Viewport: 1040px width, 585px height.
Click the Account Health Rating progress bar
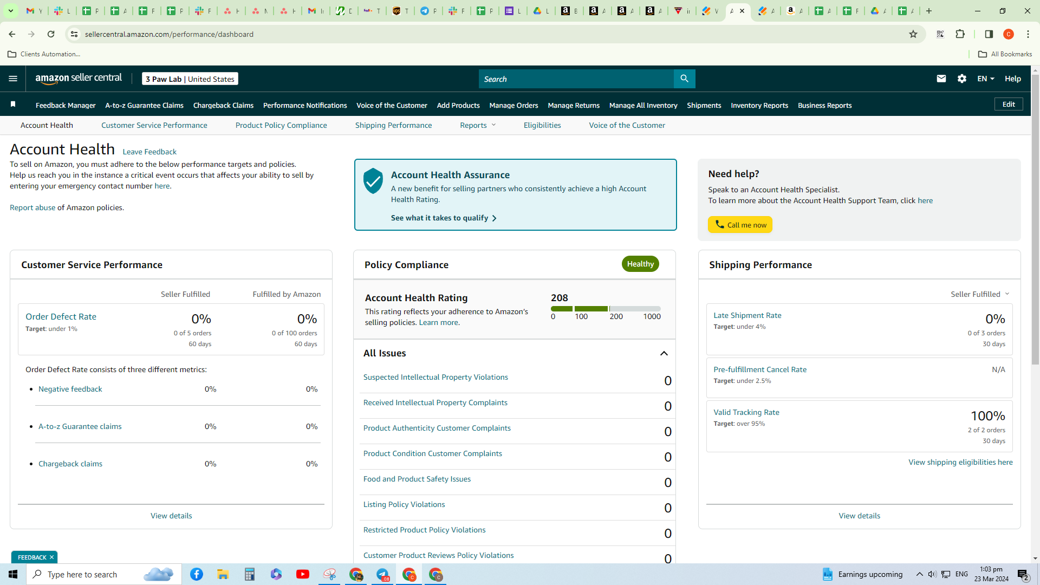(606, 309)
